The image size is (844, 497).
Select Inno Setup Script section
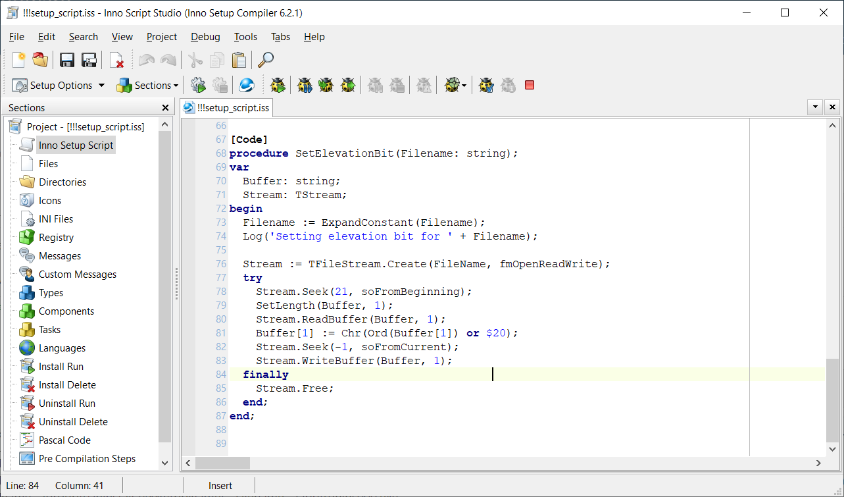pyautogui.click(x=76, y=145)
